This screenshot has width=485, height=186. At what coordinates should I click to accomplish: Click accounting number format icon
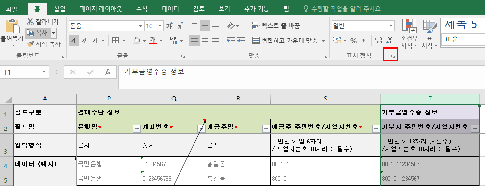(336, 40)
